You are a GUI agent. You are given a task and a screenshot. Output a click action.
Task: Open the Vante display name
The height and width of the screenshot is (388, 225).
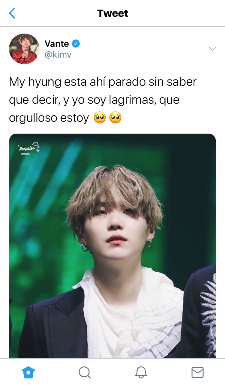[57, 44]
